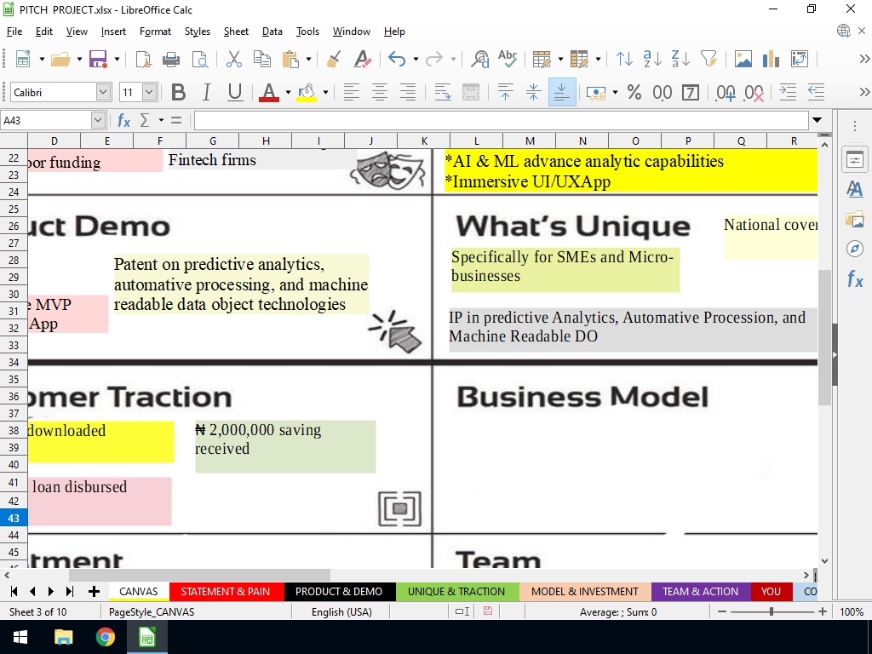The width and height of the screenshot is (872, 654).
Task: Switch to the UNIQUE & TRACTION sheet tab
Action: tap(456, 591)
